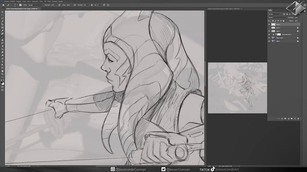Select the Move tool
Viewport: 307px width, 172px height.
point(2,12)
